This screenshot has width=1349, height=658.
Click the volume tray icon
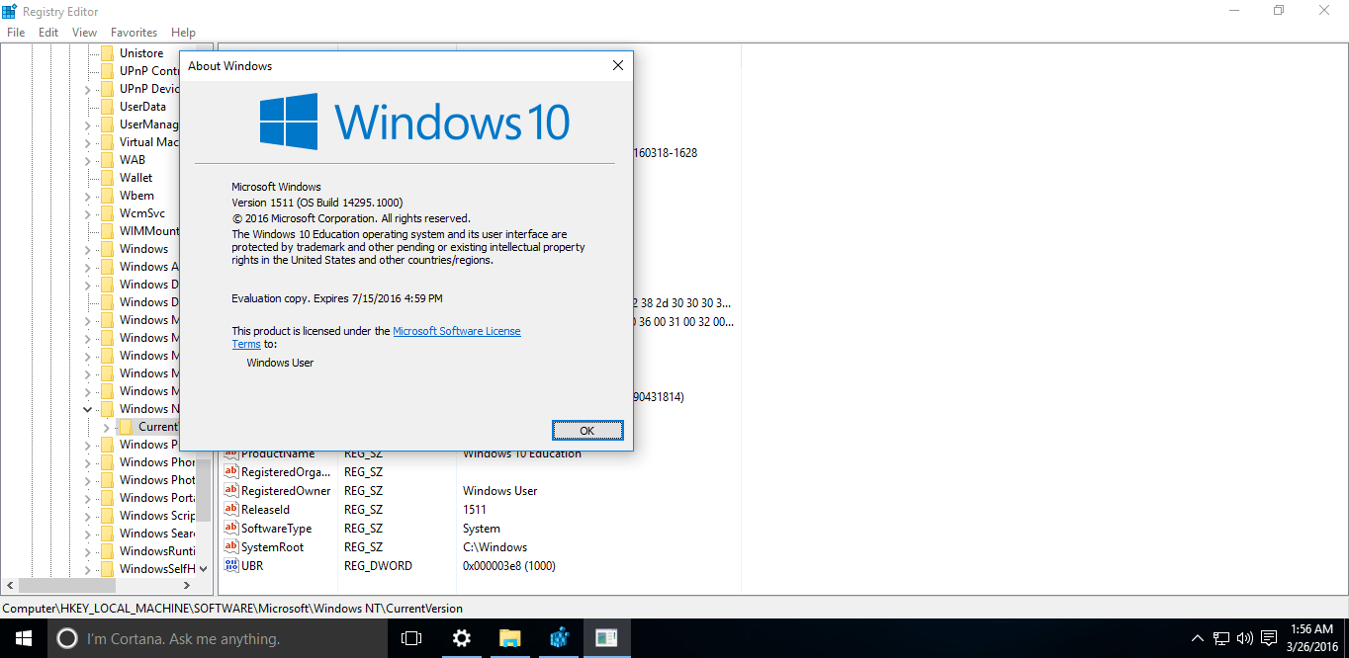coord(1246,638)
